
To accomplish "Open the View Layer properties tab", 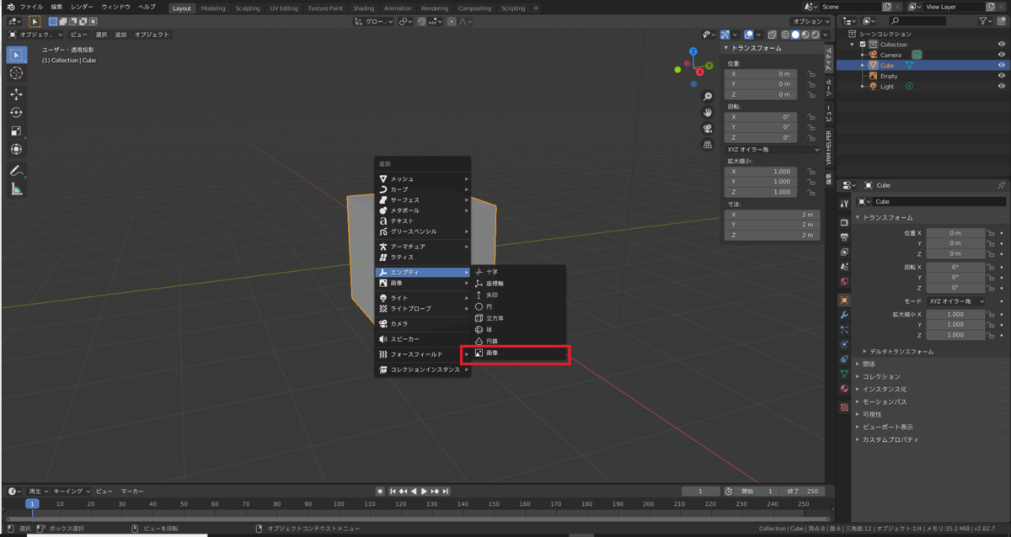I will coord(844,253).
